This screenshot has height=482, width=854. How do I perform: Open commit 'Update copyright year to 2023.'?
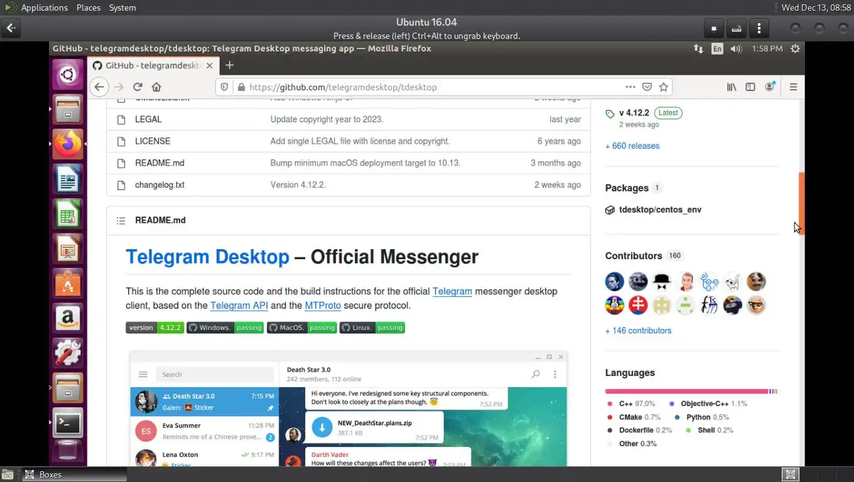tap(327, 119)
